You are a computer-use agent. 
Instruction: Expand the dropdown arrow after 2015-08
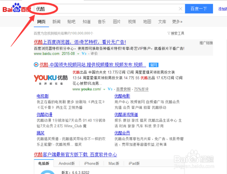[78, 54]
